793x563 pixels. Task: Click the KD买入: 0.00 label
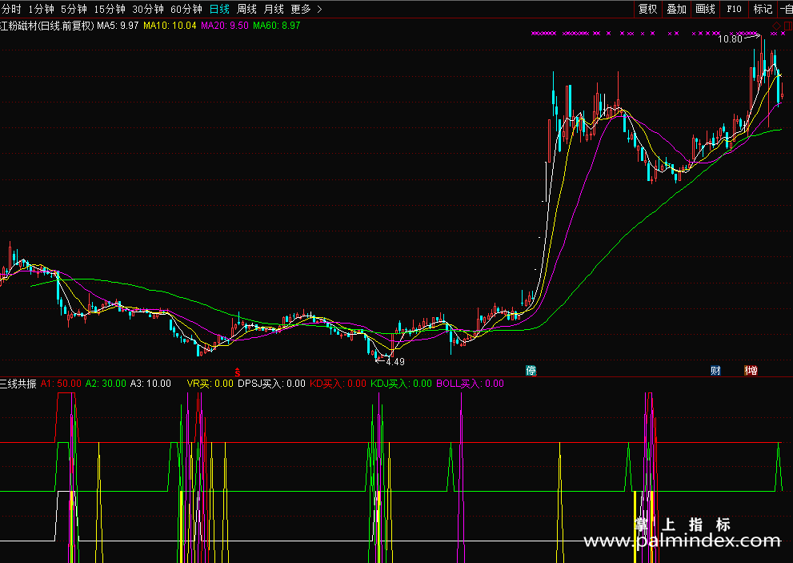(x=338, y=384)
